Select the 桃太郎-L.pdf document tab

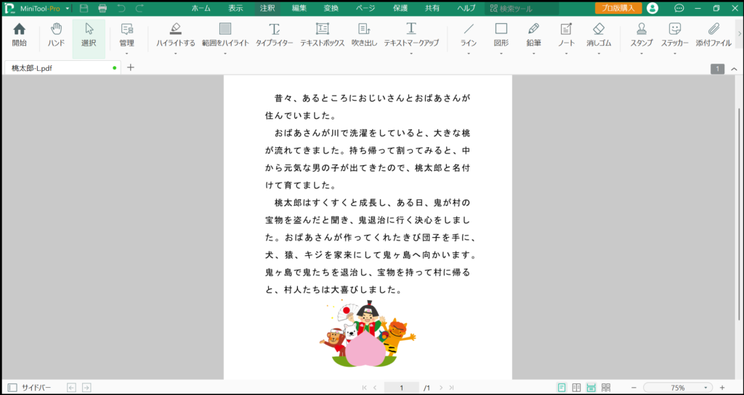click(62, 68)
